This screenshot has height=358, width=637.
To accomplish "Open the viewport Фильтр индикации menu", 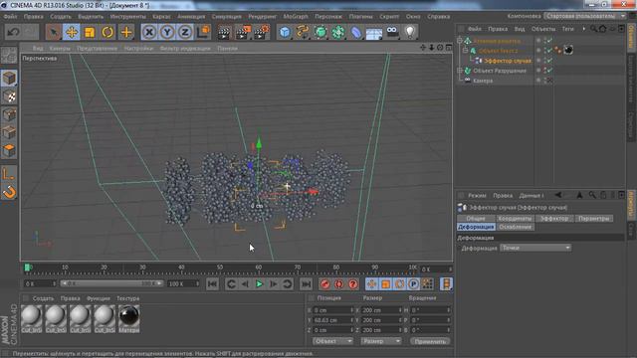I will (185, 48).
